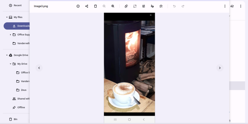Open the gallery more options menu

[225, 6]
